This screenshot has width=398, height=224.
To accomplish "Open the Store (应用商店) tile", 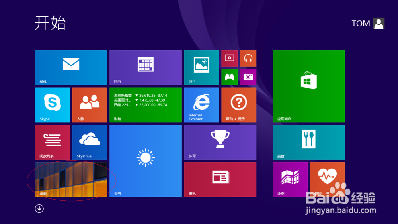I will (x=309, y=86).
